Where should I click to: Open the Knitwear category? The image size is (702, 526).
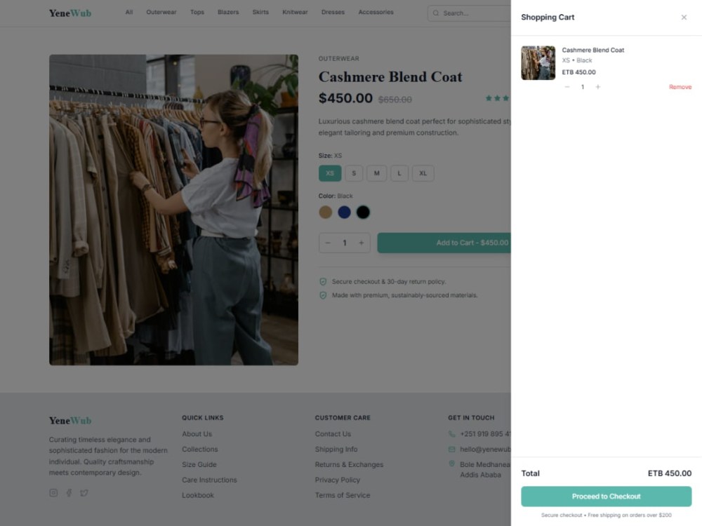(x=295, y=12)
